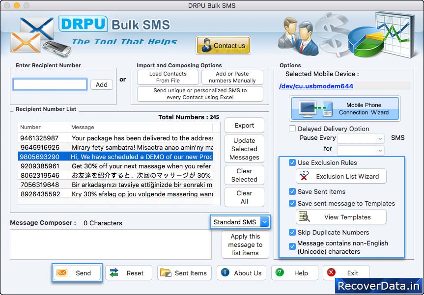
Task: Click message 'Your package has been delivered'
Action: pyautogui.click(x=142, y=138)
